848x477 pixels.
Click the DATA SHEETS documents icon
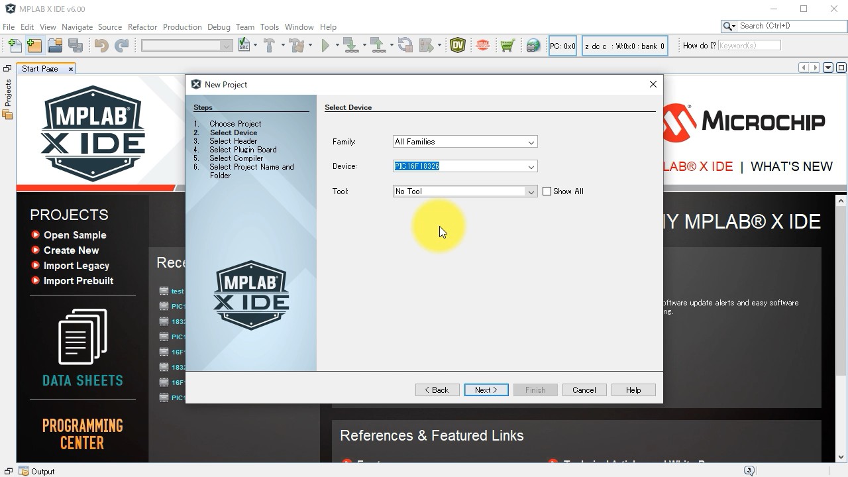82,337
